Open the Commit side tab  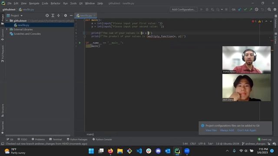pos(3,35)
